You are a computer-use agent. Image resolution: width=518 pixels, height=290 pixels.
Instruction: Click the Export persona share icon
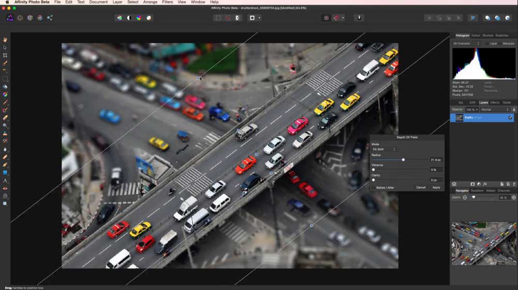[50, 18]
